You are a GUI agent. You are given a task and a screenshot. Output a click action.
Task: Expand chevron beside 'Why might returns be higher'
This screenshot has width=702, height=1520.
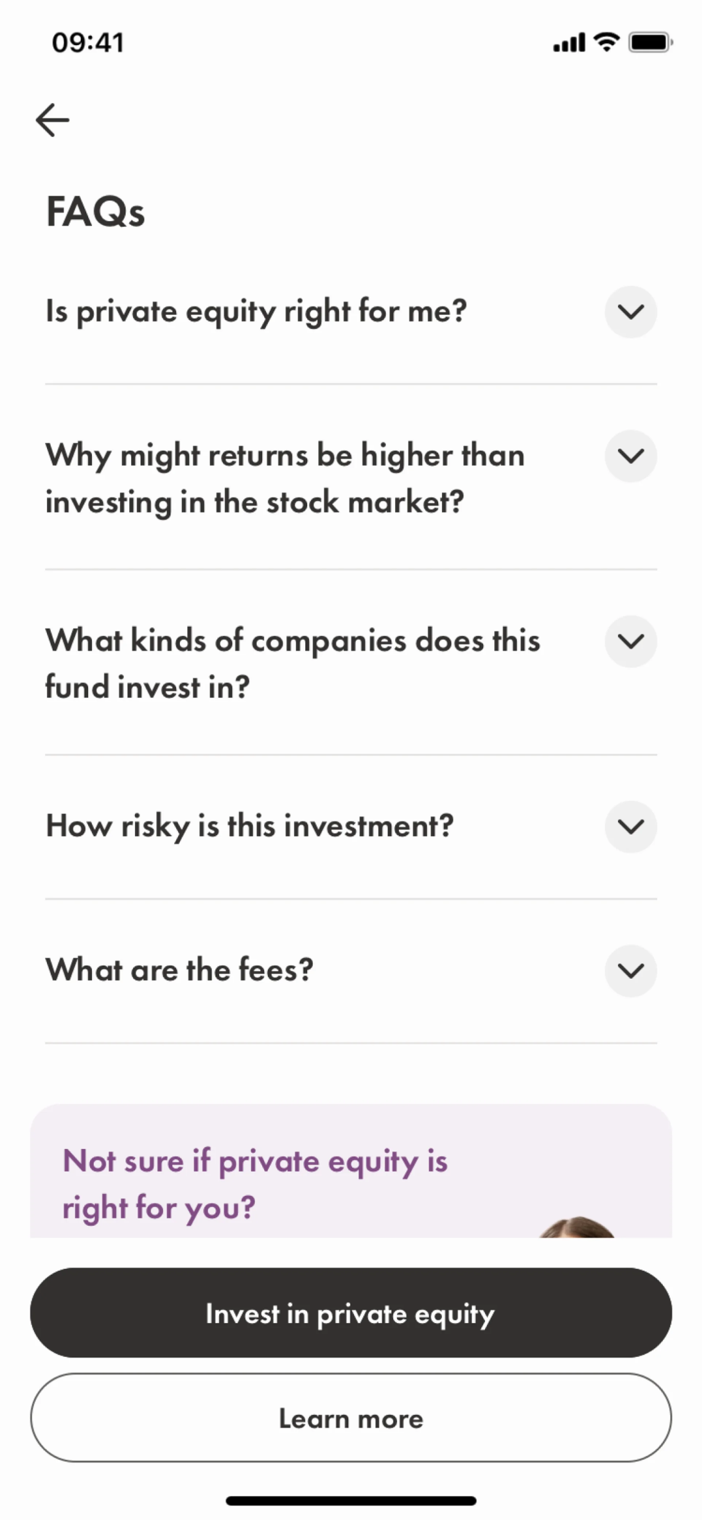pos(631,456)
